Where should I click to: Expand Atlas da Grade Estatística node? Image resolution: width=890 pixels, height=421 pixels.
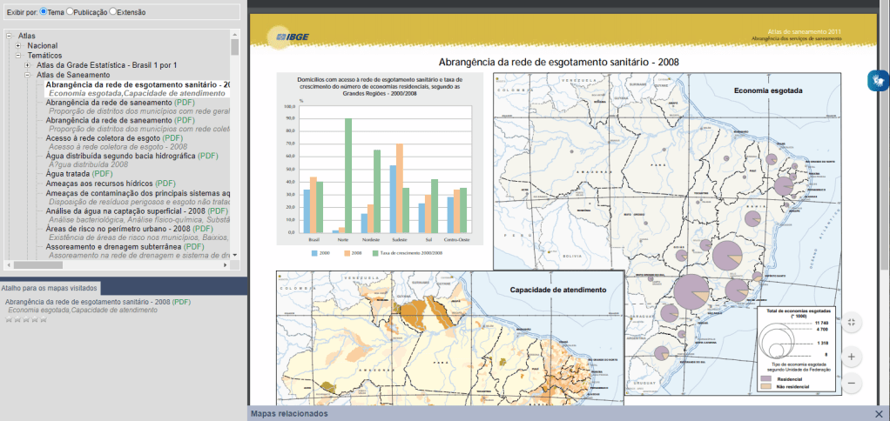pyautogui.click(x=27, y=65)
